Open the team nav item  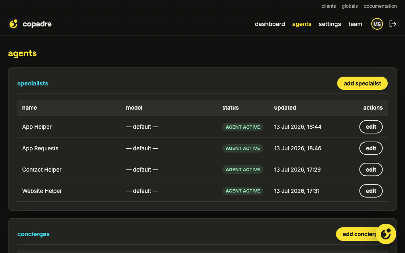click(x=355, y=24)
